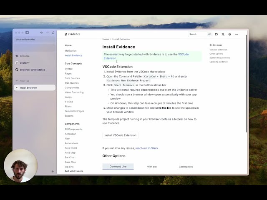This screenshot has height=200, width=267.
Task: Click the Evidence logo in header
Action: click(72, 34)
